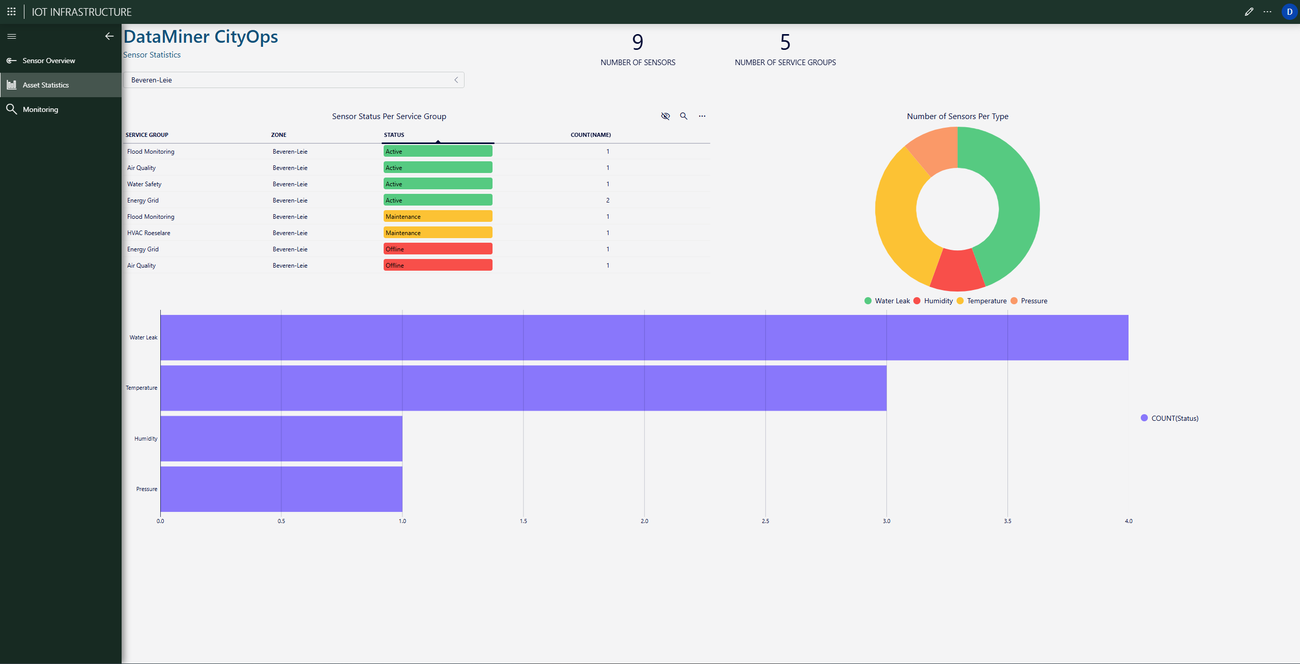
Task: Open the apps grid launcher icon
Action: click(11, 12)
